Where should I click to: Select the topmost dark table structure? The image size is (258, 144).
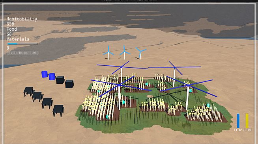pos(29,91)
